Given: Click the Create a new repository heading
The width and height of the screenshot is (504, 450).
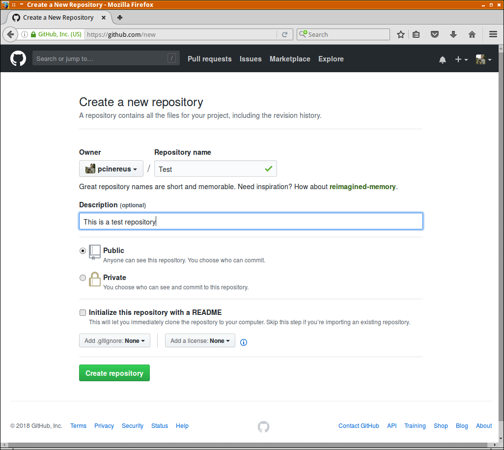Looking at the screenshot, I should [x=141, y=102].
